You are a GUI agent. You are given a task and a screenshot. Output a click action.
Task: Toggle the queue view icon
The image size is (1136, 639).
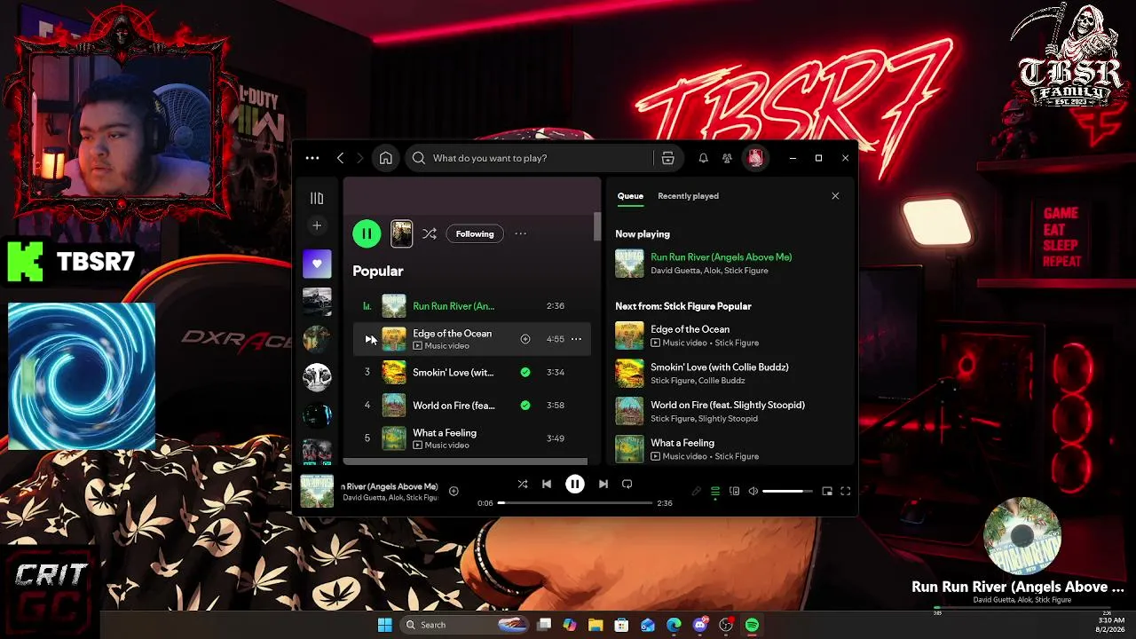coord(715,491)
